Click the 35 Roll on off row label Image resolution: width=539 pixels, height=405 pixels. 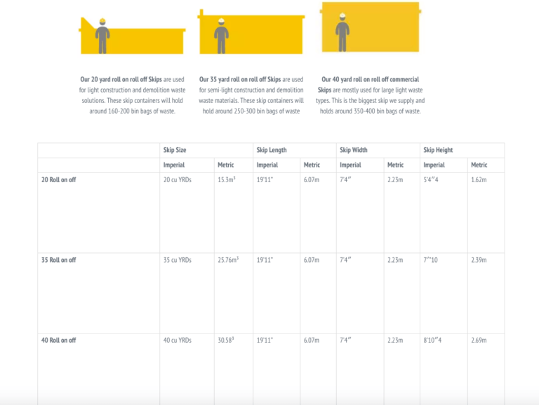click(59, 260)
